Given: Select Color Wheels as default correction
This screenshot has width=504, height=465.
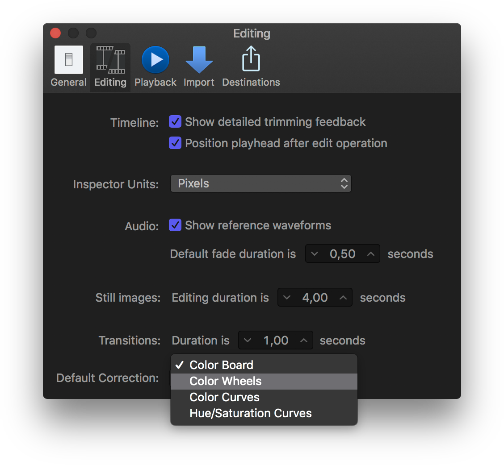Looking at the screenshot, I should point(264,381).
